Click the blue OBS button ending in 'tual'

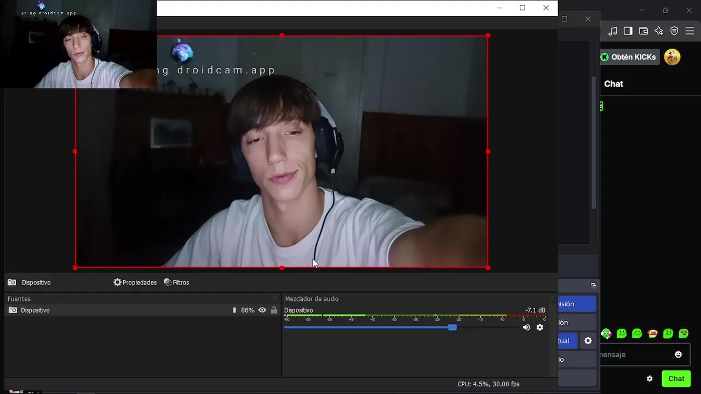pos(568,341)
